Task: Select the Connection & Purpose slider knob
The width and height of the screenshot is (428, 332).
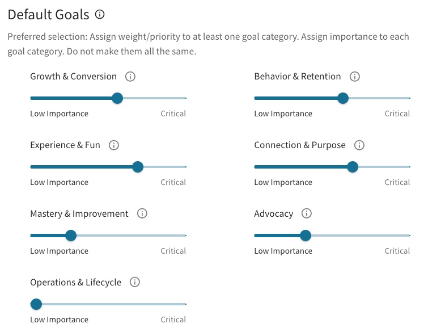Action: coord(353,167)
